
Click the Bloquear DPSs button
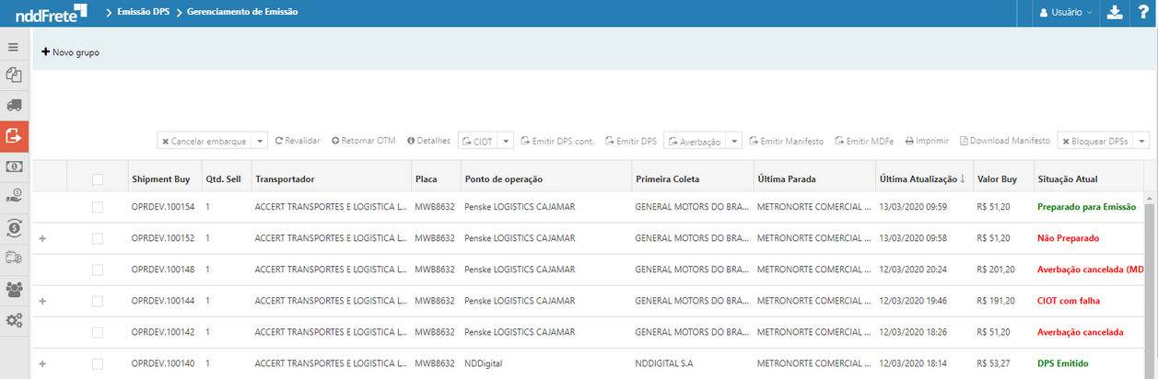[x=1094, y=142]
